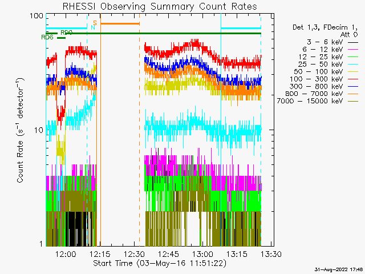
Task: Click the blue line swatch for 300 - 800 keV
Action: [353, 87]
